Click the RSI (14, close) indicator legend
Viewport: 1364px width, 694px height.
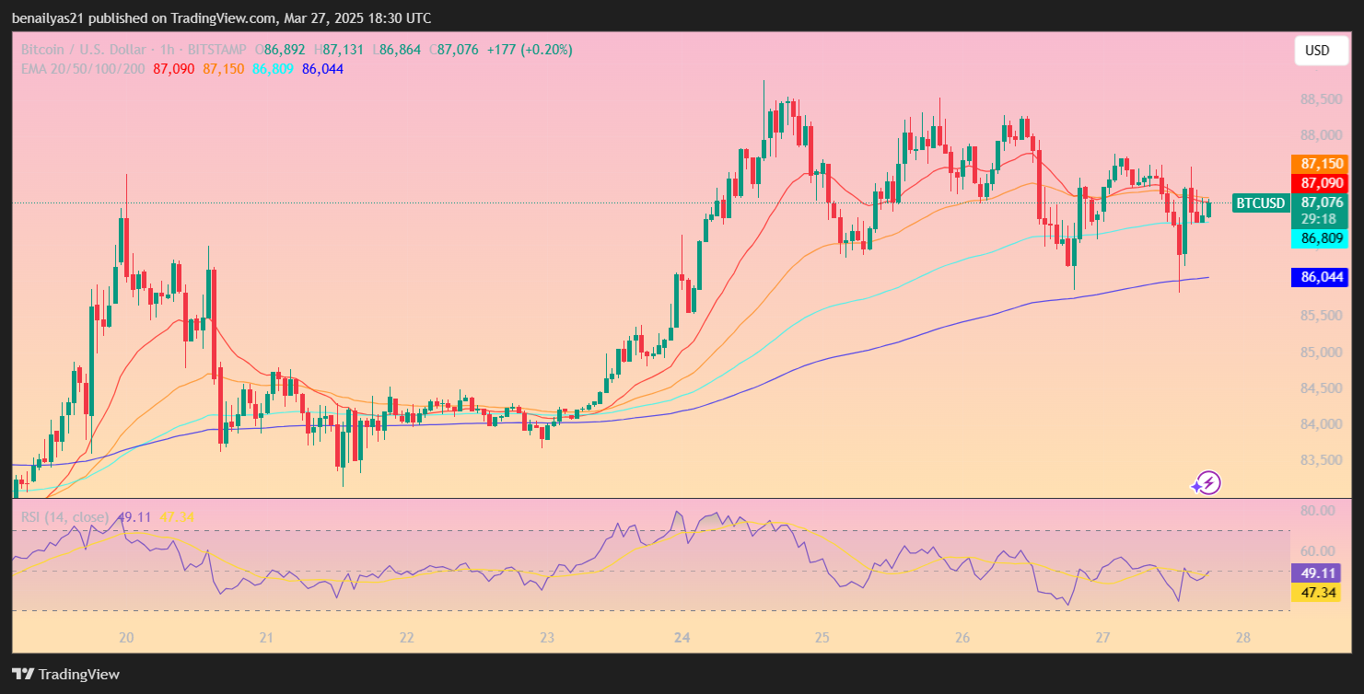point(64,517)
